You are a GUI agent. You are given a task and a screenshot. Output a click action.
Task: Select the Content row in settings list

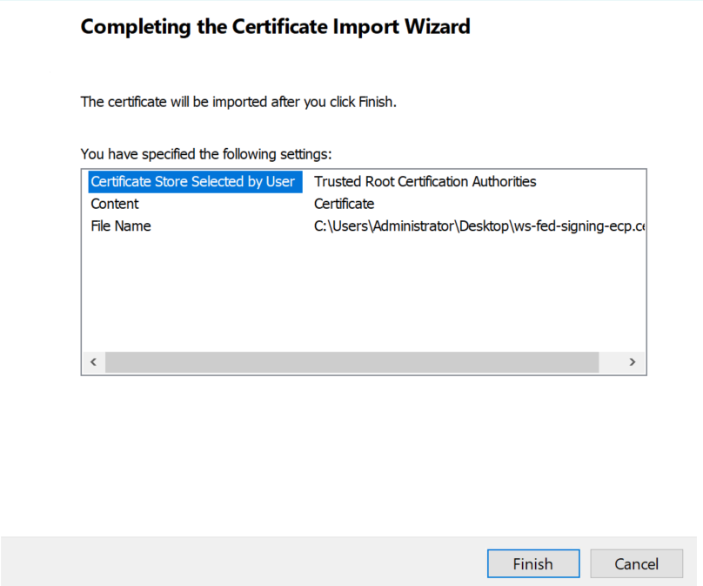click(x=115, y=204)
